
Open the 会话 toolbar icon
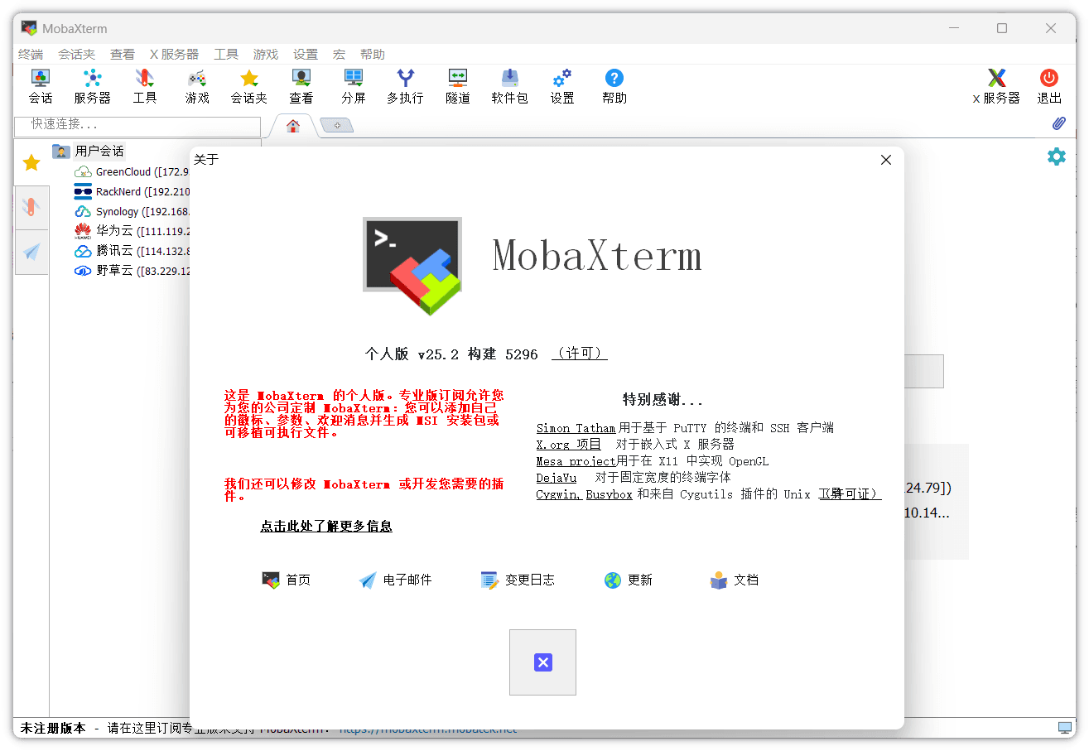pos(40,87)
